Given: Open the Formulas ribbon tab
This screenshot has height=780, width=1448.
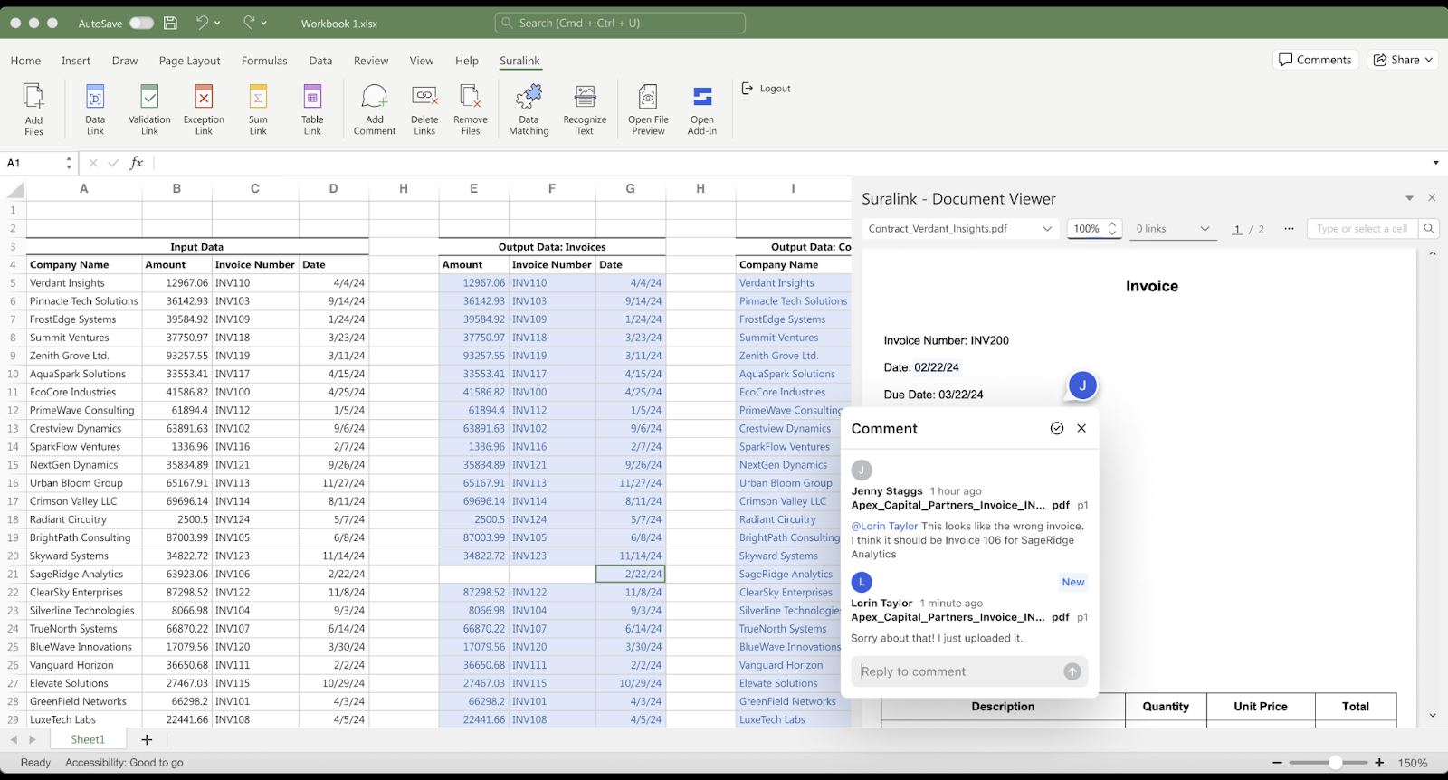Looking at the screenshot, I should coord(264,61).
